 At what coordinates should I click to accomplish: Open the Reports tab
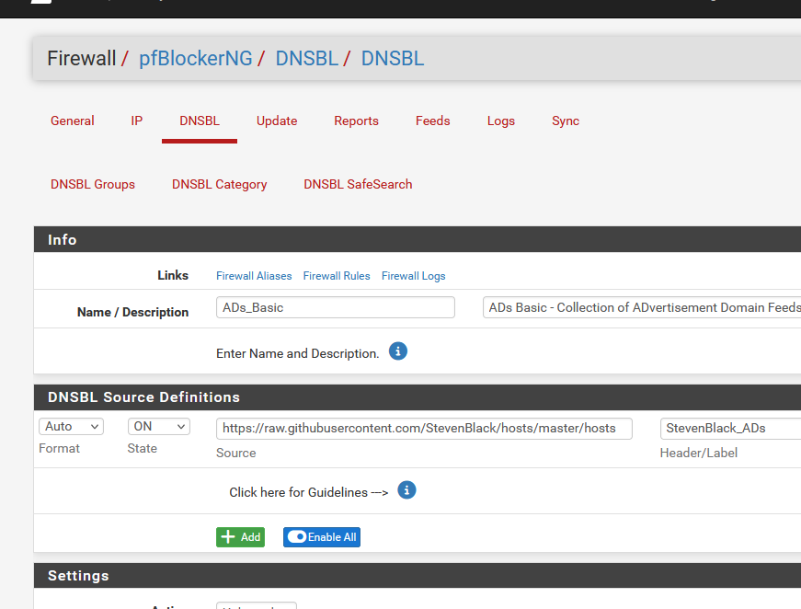click(x=356, y=121)
